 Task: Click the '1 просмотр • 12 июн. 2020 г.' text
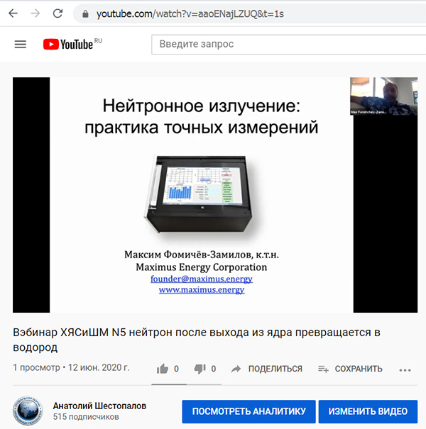(x=71, y=367)
